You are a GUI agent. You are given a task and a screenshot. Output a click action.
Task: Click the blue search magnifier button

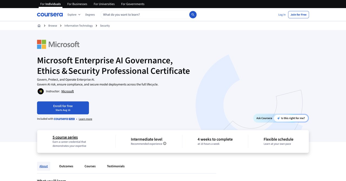point(193,15)
